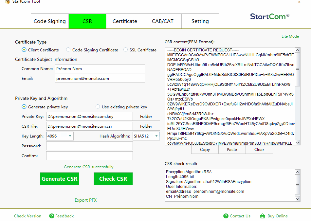Click the 'Length:4096 bit' result line
Viewport: 311px width, 221px height.
click(x=180, y=176)
